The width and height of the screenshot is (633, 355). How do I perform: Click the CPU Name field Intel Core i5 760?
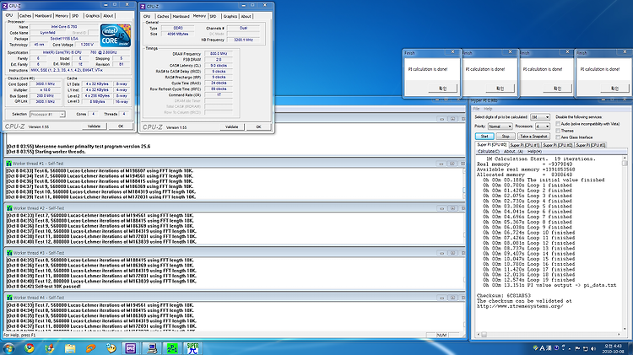coord(64,27)
